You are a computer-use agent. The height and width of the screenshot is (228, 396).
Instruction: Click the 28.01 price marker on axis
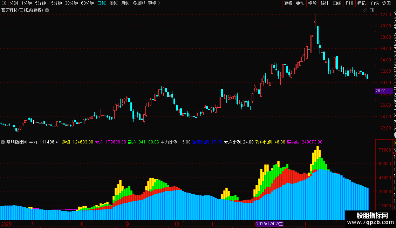[384, 91]
